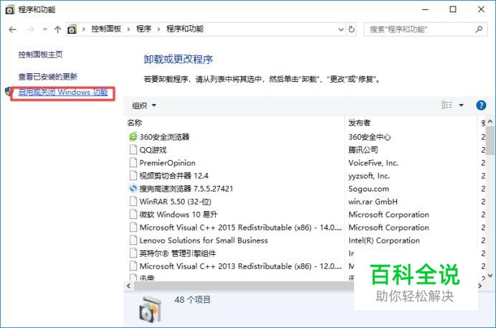Open help with the question mark icon
The image size is (496, 328).
481,105
